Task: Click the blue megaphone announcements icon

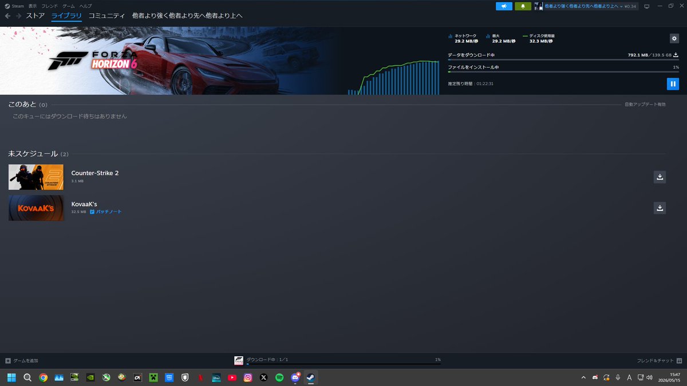Action: 504,6
